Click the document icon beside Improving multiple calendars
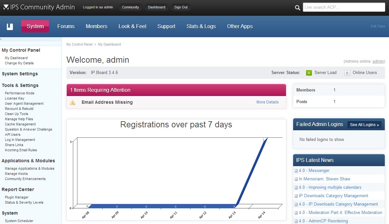The height and width of the screenshot is (224, 389). 296,188
